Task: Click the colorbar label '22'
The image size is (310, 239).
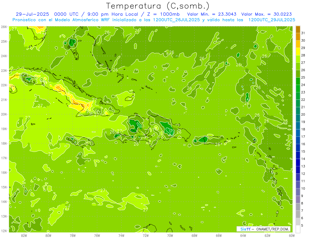Action: point(303,100)
